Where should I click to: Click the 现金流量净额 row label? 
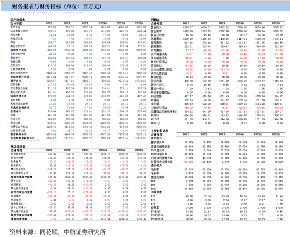coord(19,219)
